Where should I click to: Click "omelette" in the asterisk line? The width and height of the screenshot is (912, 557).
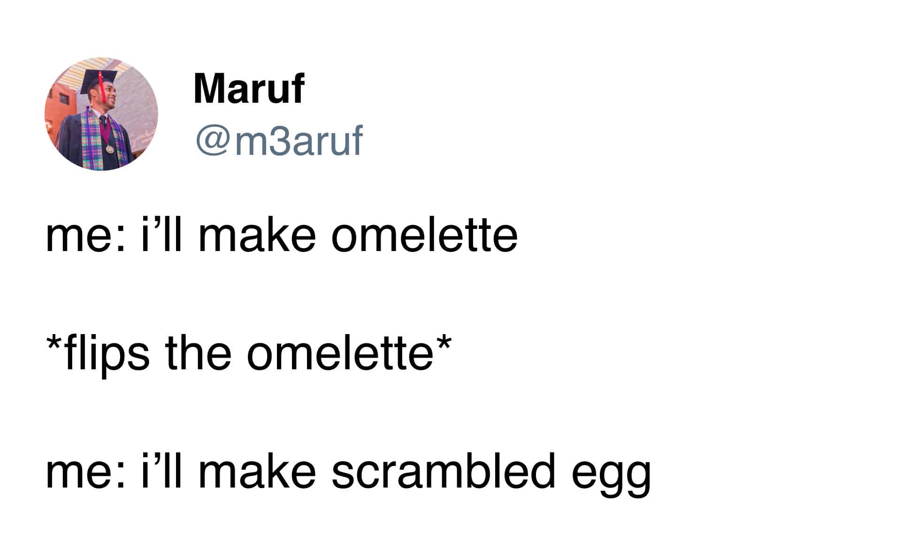pyautogui.click(x=340, y=353)
